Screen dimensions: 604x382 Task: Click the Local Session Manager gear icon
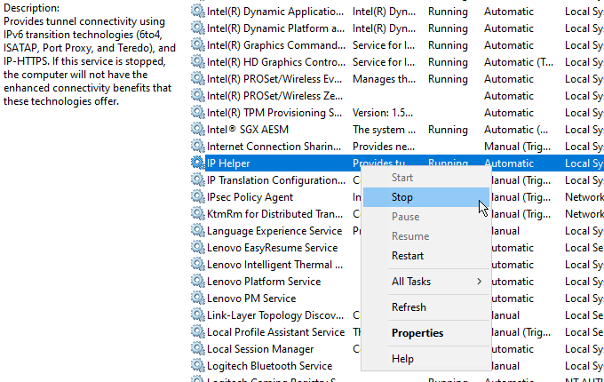pyautogui.click(x=197, y=349)
